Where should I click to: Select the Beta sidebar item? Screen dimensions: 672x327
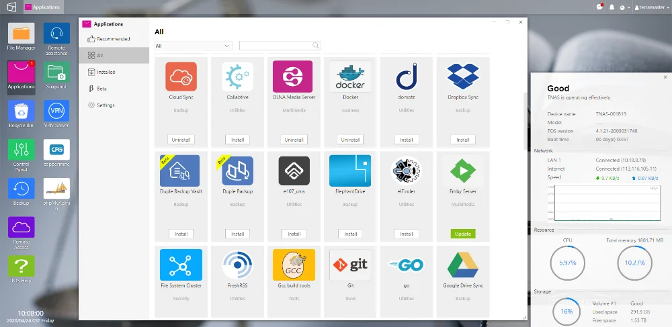click(114, 89)
